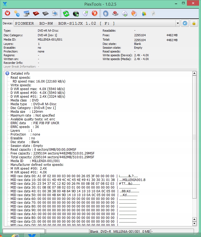The width and height of the screenshot is (201, 237).
Task: Click the red drive icon
Action: (115, 13)
